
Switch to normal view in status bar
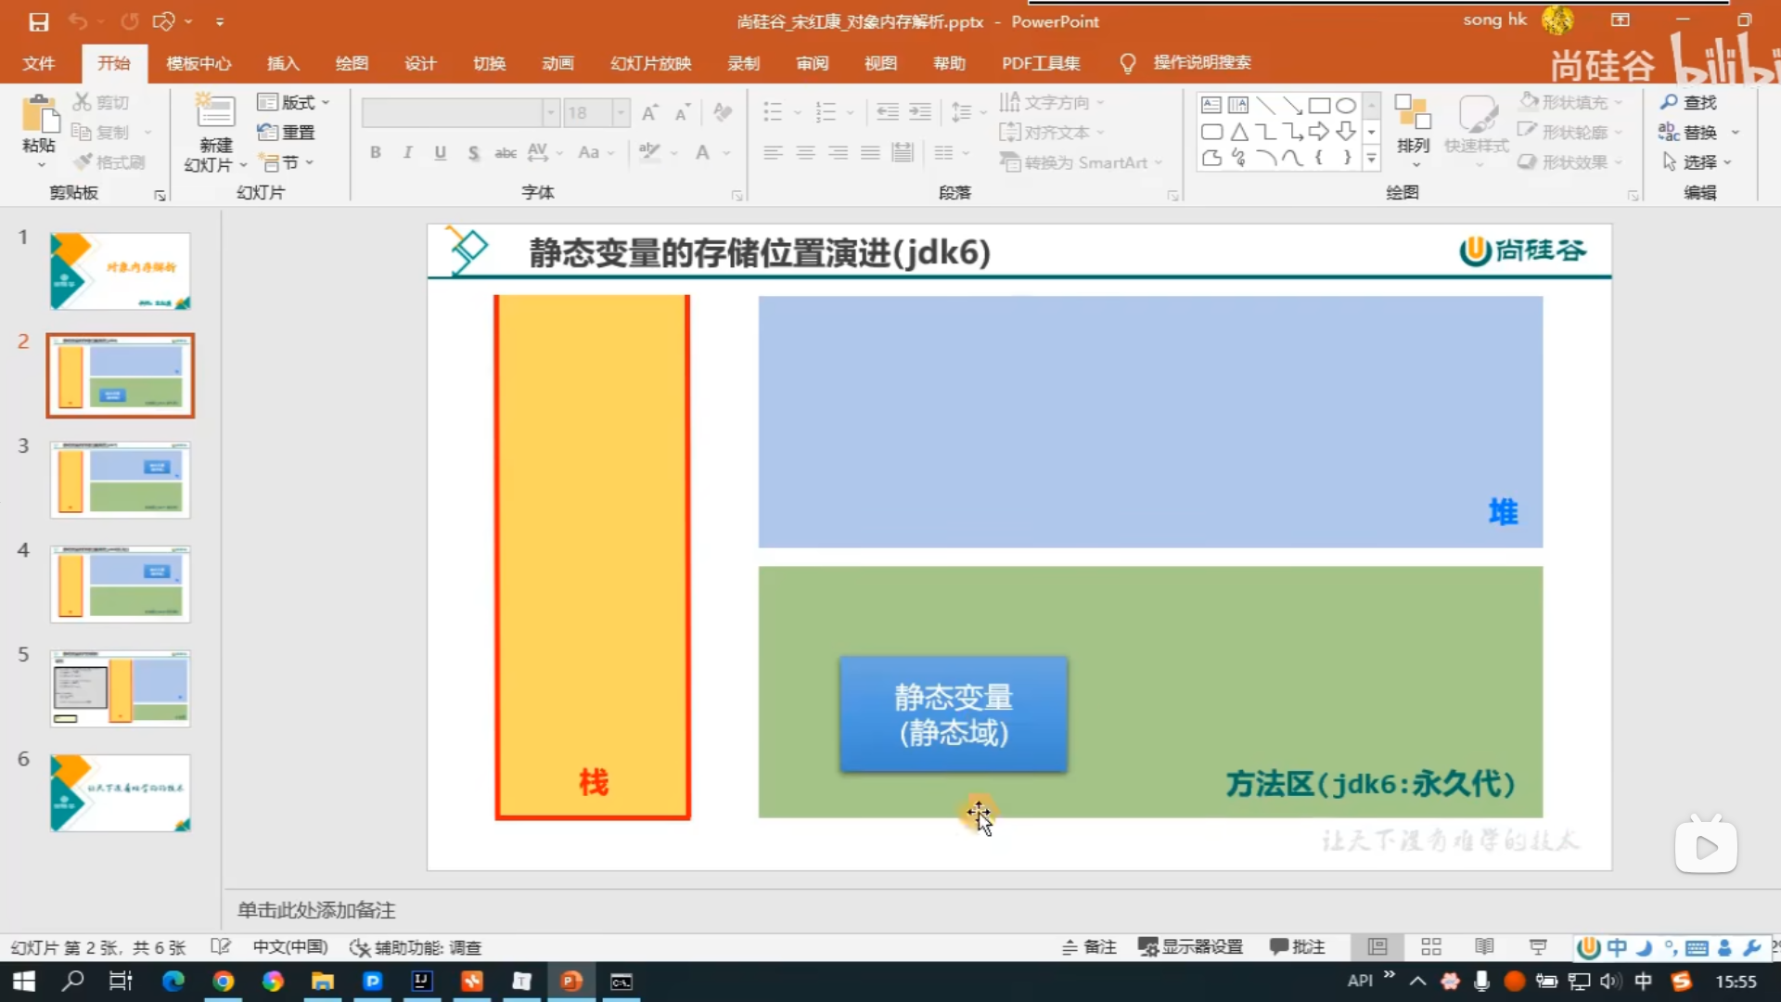(x=1377, y=946)
